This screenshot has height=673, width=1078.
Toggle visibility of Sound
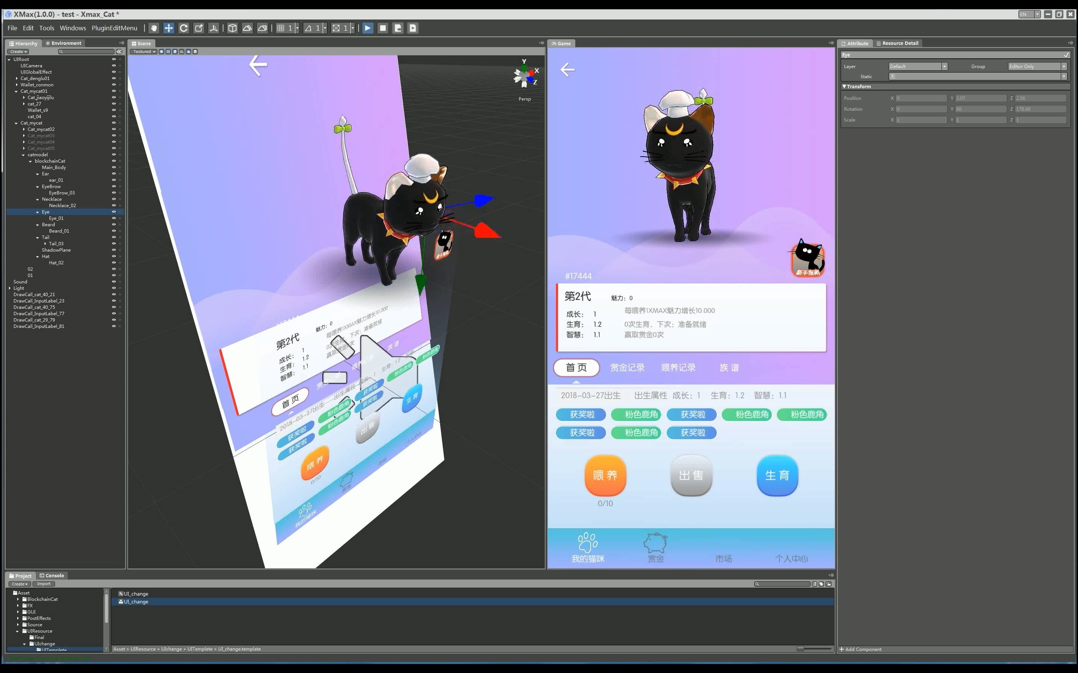pyautogui.click(x=113, y=282)
